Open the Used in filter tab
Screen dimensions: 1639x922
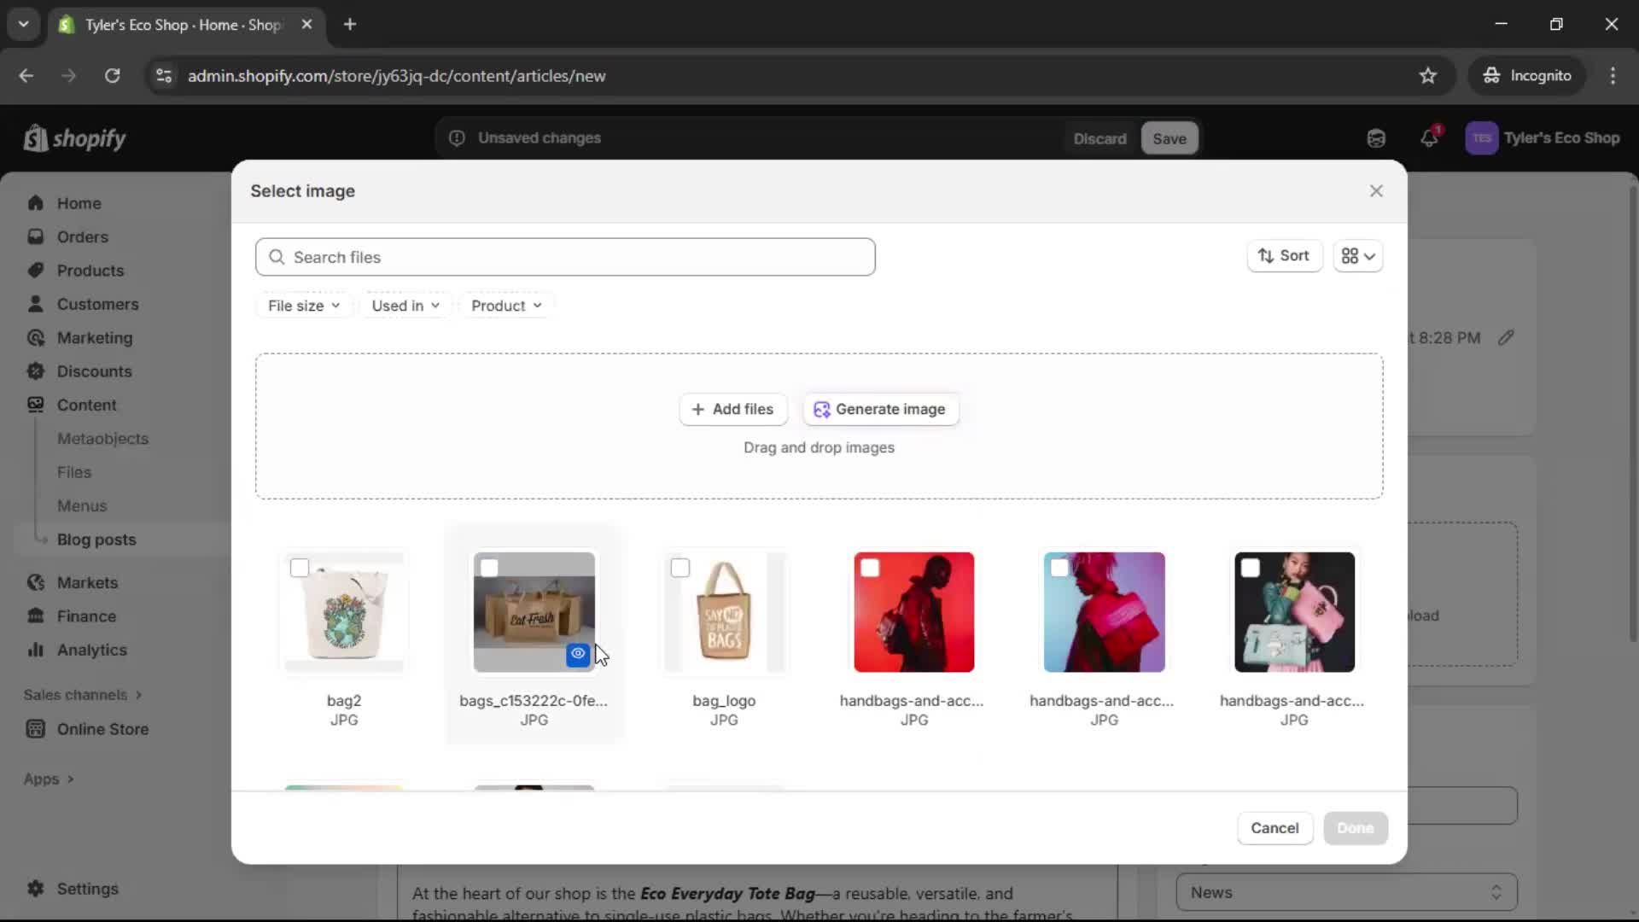click(x=405, y=305)
